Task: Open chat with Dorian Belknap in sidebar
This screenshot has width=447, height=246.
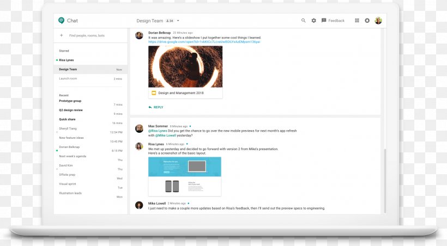Action: click(x=90, y=149)
